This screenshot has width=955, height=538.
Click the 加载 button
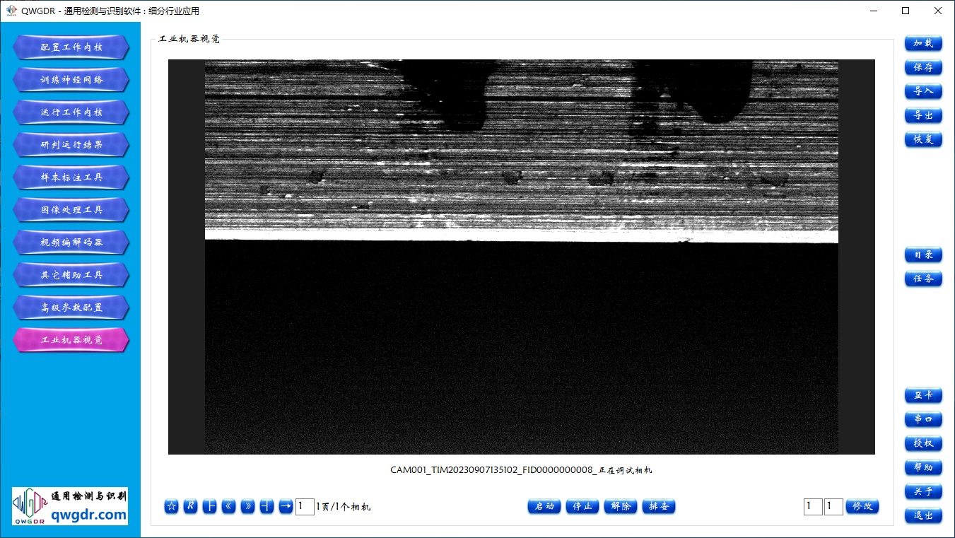tap(923, 43)
